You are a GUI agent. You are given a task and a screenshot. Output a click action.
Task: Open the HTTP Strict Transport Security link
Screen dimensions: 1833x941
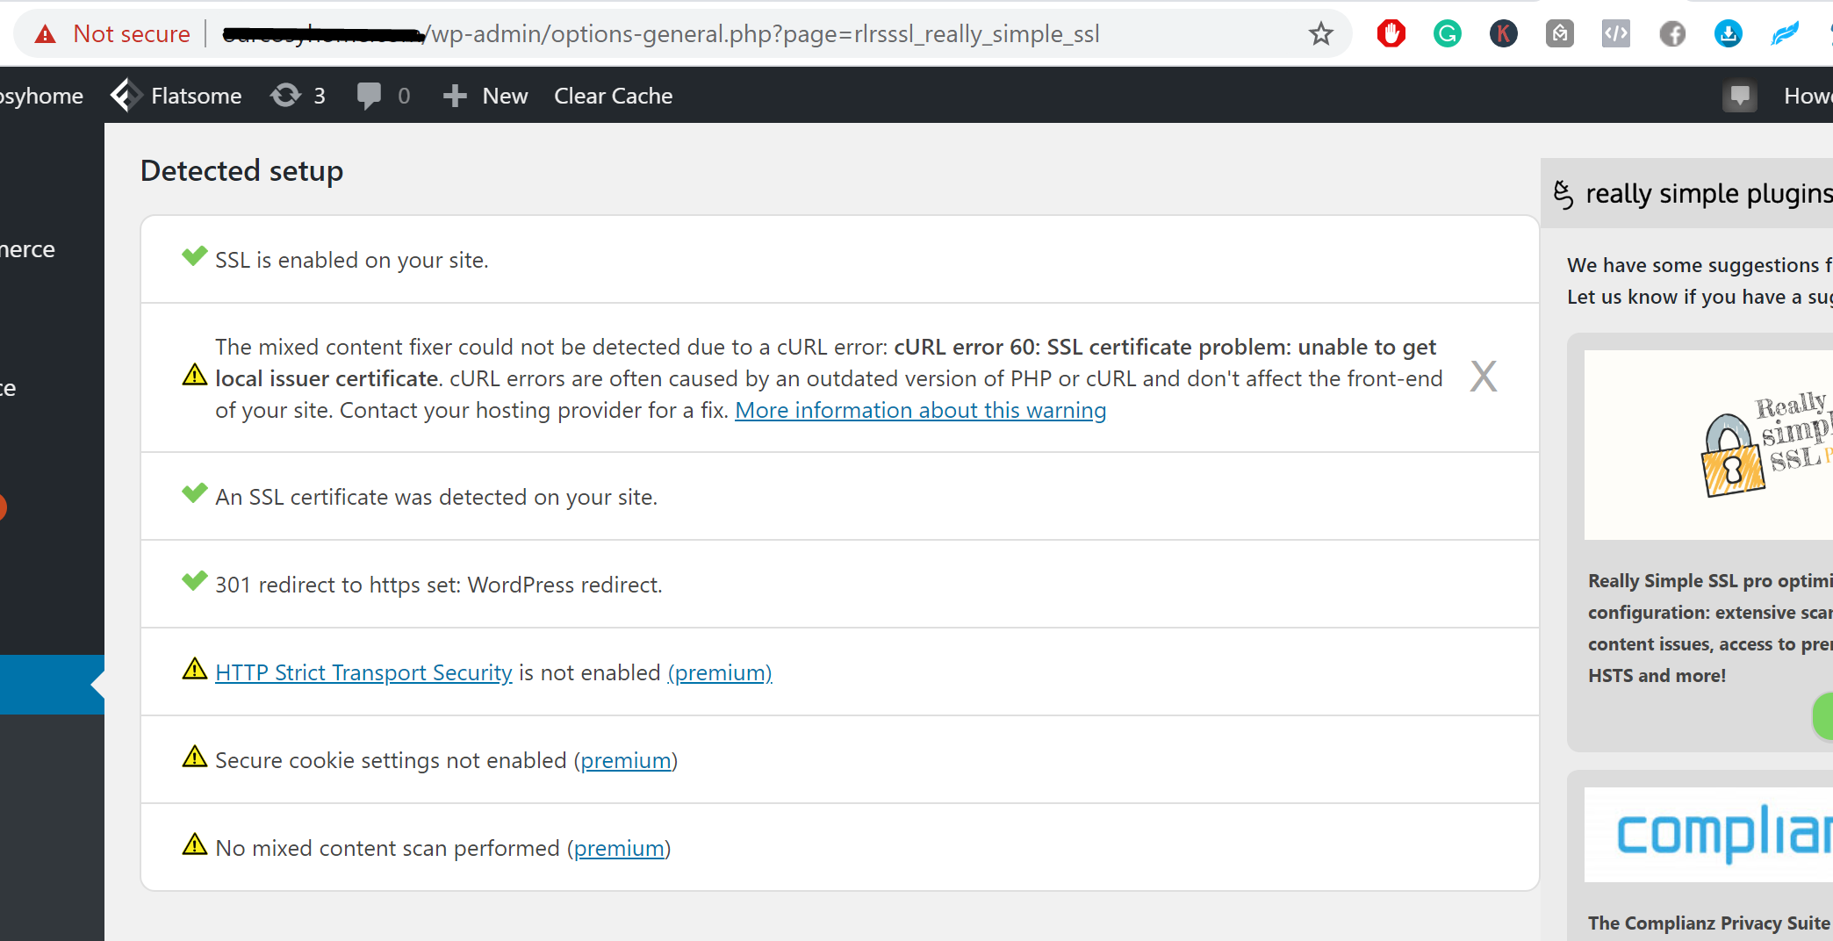(363, 672)
